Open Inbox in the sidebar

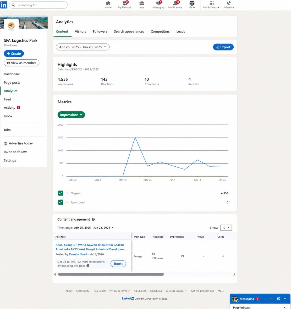pos(8,116)
